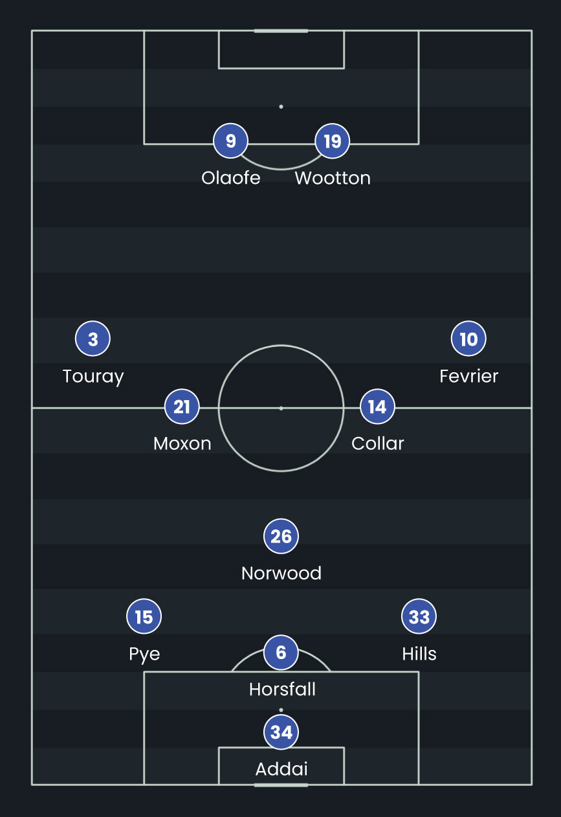The height and width of the screenshot is (817, 561).
Task: Open the number 14 Collar player marker
Action: [x=377, y=407]
